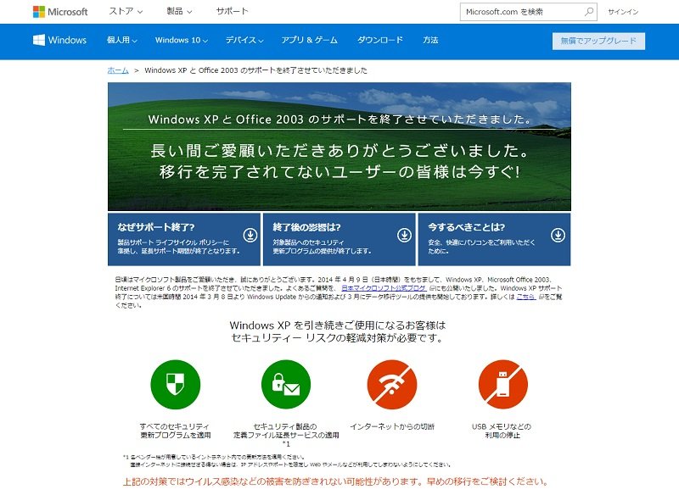This screenshot has width=679, height=495.
Task: Open the 今するべきことは? card
Action: coord(494,239)
